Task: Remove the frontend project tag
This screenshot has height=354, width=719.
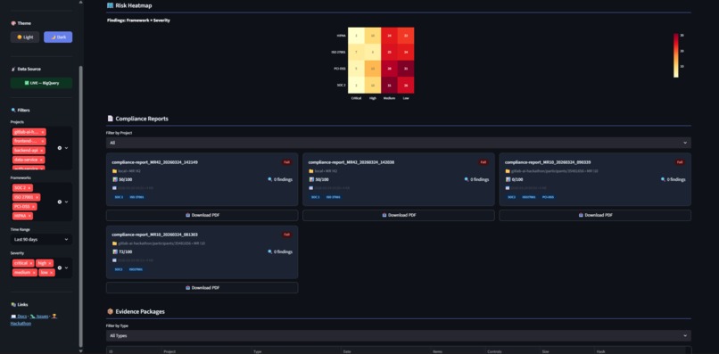Action: pos(43,141)
